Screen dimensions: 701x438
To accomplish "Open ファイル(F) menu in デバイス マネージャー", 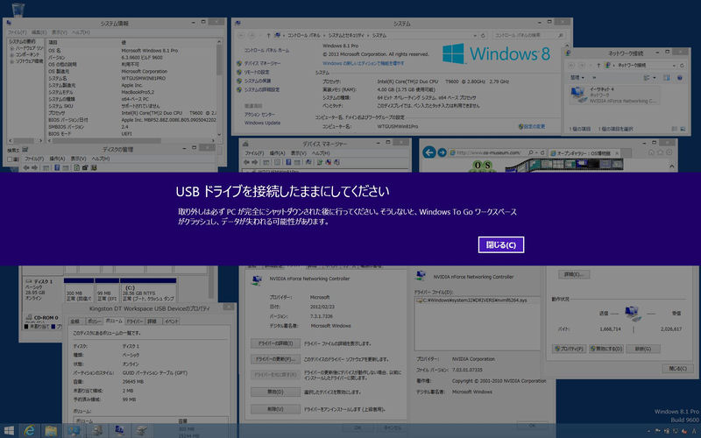I will (254, 152).
